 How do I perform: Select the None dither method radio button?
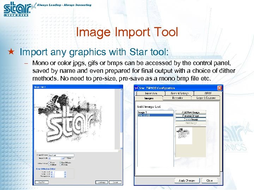click(x=49, y=163)
